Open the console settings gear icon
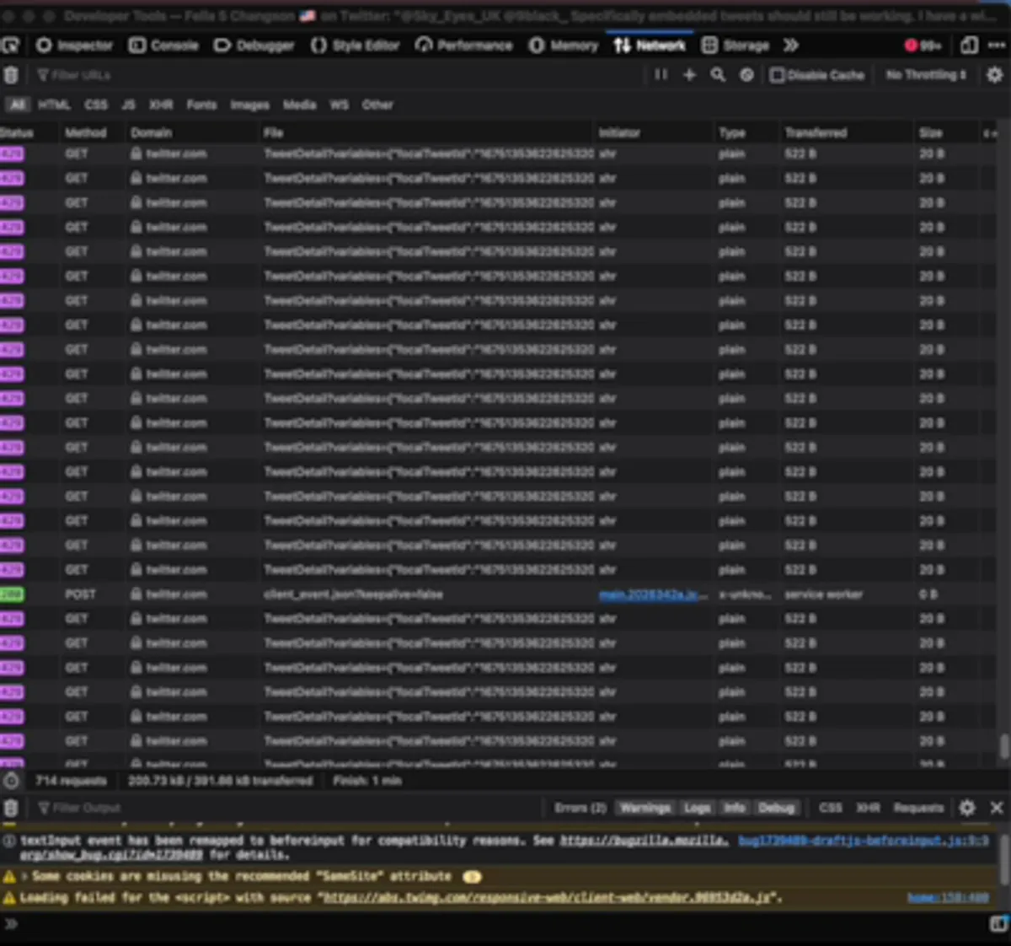The height and width of the screenshot is (946, 1011). pos(967,808)
